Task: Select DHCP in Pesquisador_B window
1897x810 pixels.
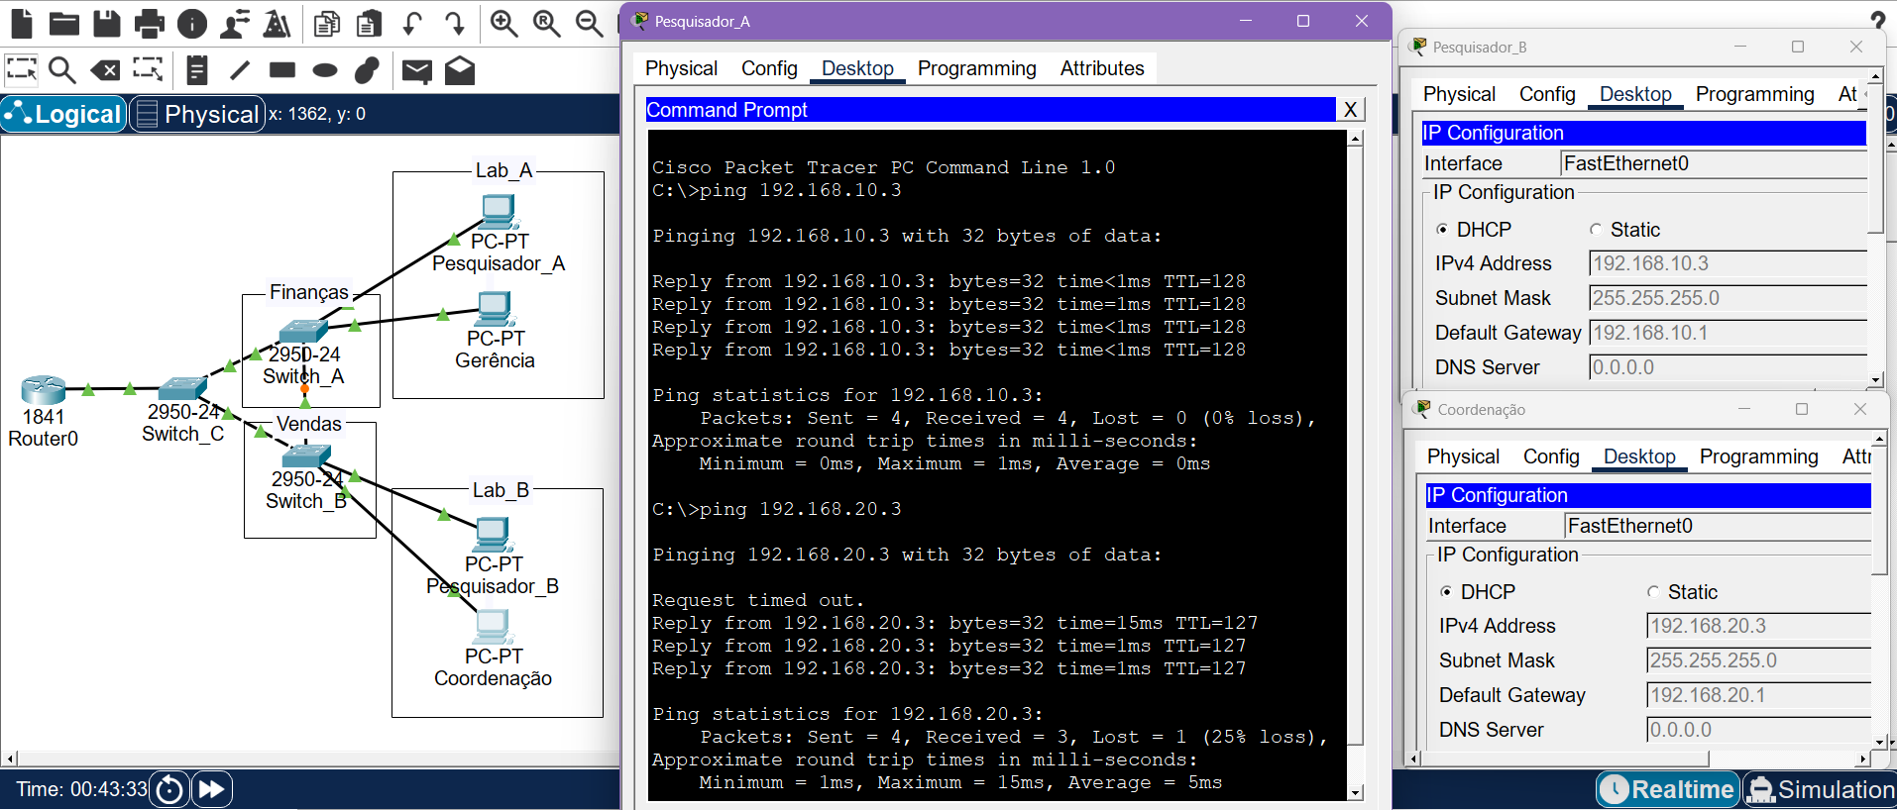Action: (1442, 230)
